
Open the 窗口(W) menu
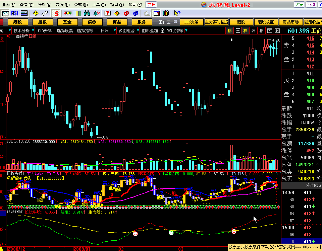[x=117, y=4]
